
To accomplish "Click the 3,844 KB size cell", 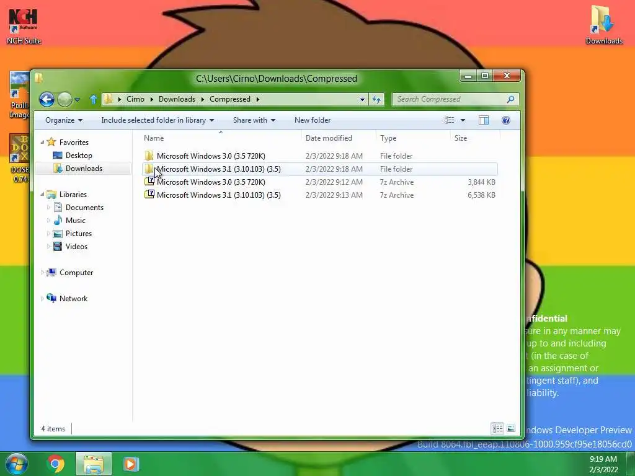I will click(x=481, y=182).
